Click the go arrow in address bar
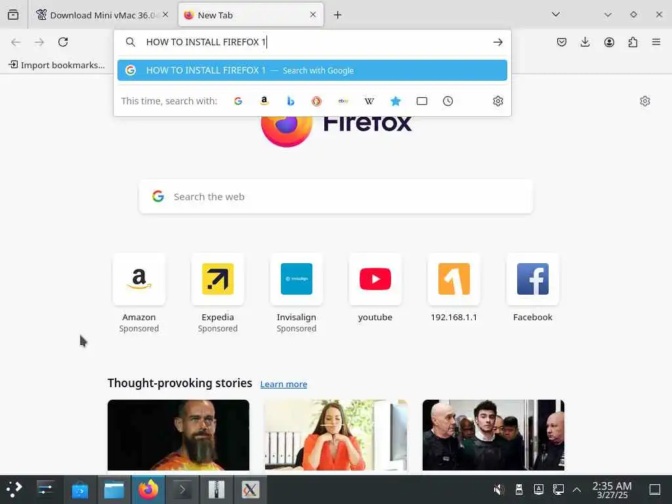 point(497,42)
